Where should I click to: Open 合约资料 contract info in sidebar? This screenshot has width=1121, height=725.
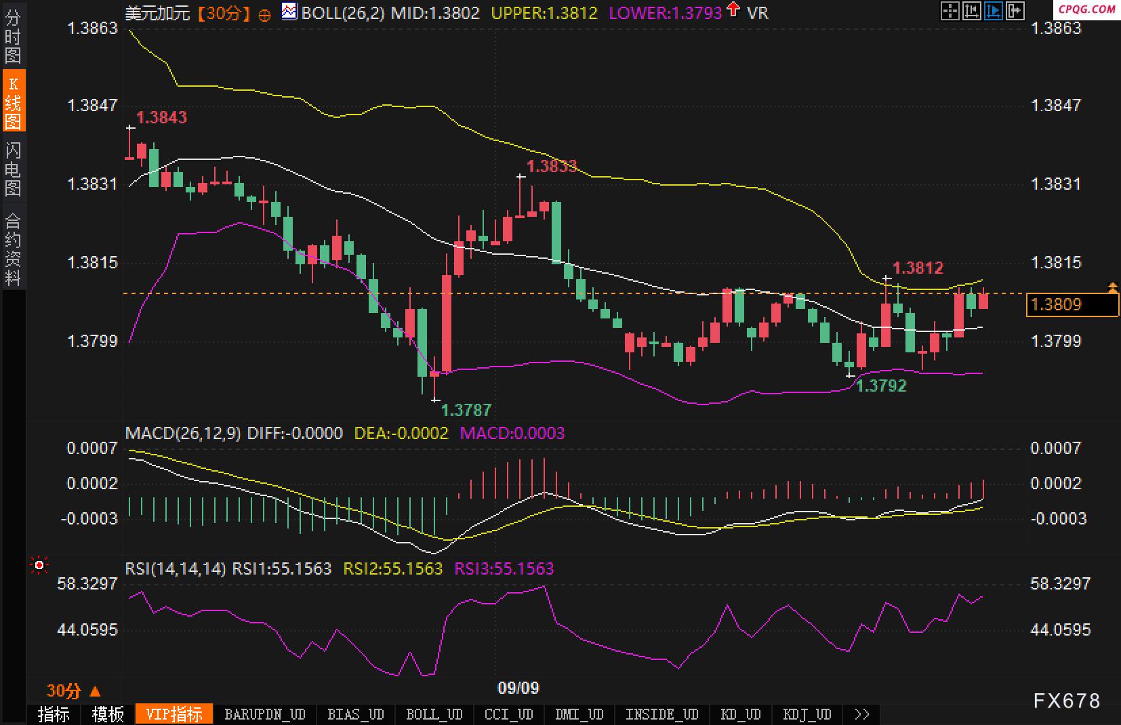pyautogui.click(x=13, y=249)
